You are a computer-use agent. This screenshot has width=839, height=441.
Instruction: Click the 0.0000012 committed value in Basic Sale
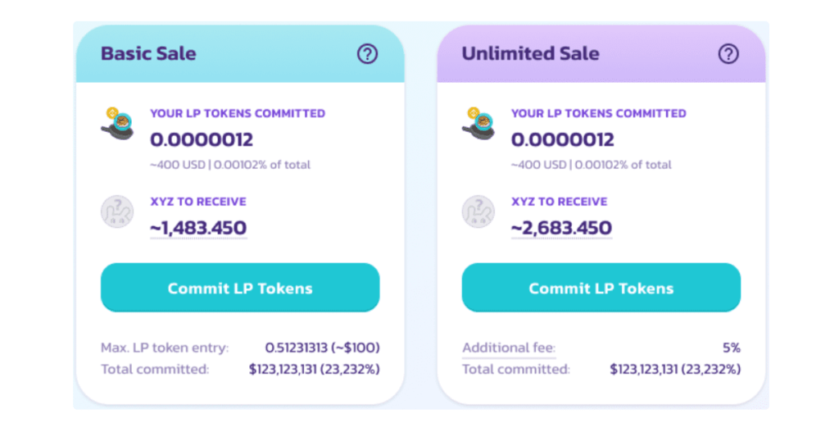click(202, 139)
